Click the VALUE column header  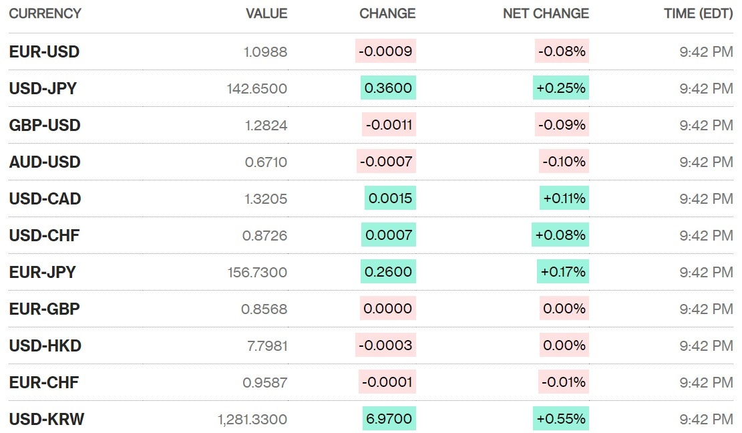pyautogui.click(x=266, y=13)
